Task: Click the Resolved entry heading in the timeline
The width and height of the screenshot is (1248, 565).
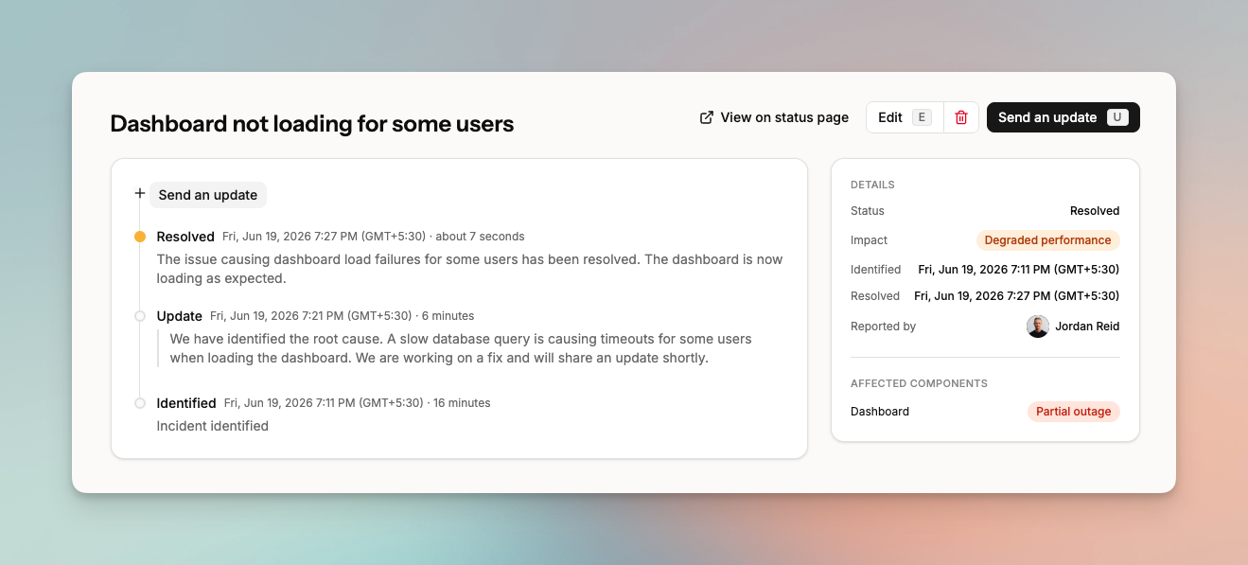Action: [x=185, y=237]
